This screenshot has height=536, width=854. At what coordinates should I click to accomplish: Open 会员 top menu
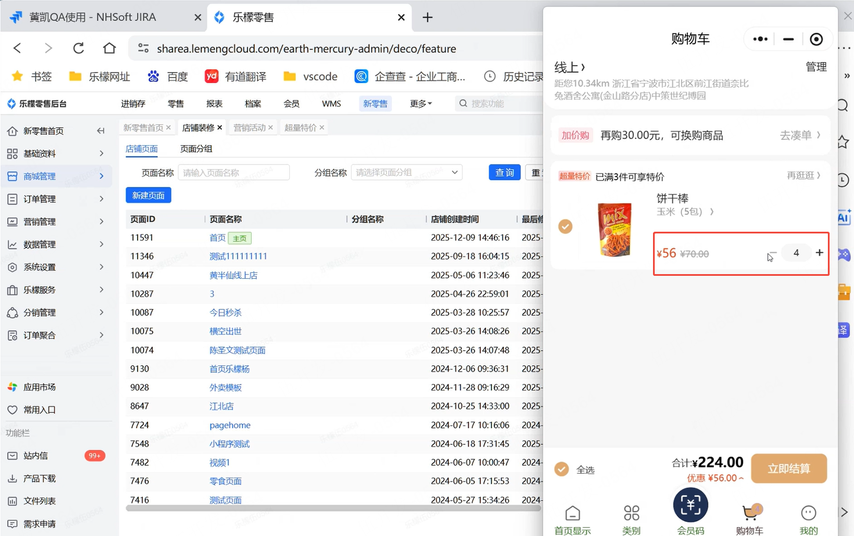[x=292, y=103]
